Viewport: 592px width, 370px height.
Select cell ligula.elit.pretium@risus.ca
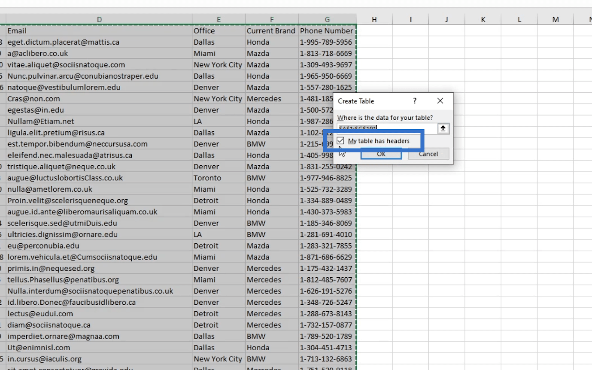point(99,133)
